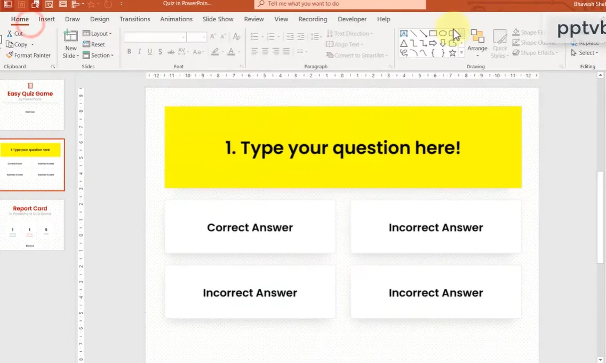Open the Layout dropdown
Screen dimensions: 606x363
click(97, 34)
